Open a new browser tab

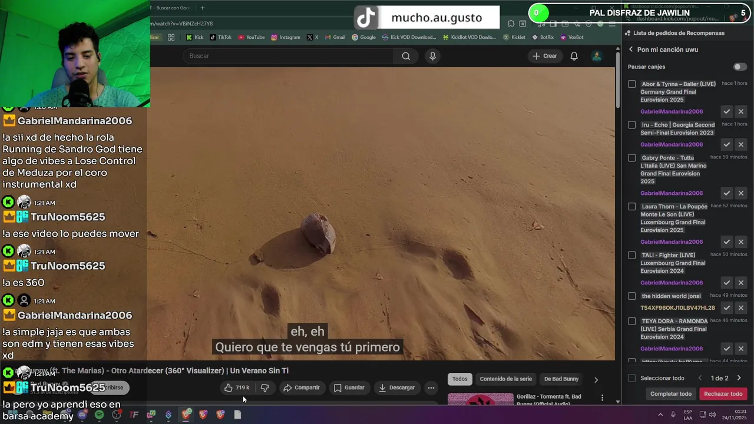203,8
